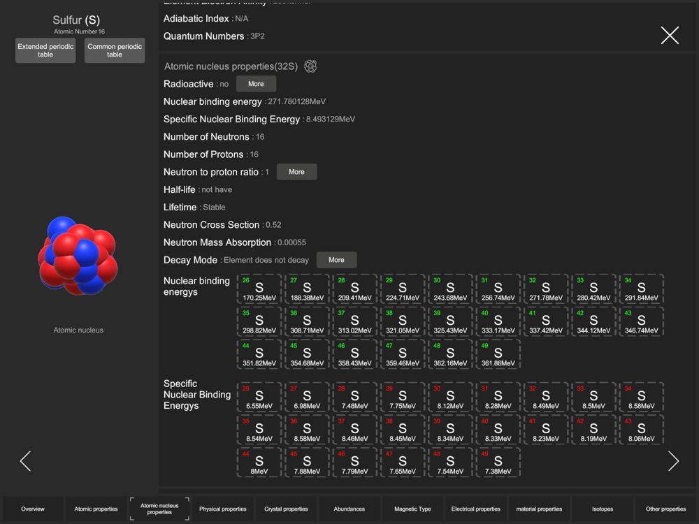Click the atom icon beside Atomic nucleus properties

point(310,66)
